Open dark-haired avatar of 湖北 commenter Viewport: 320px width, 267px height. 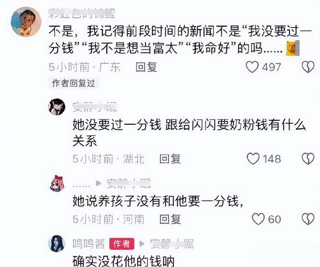[56, 107]
